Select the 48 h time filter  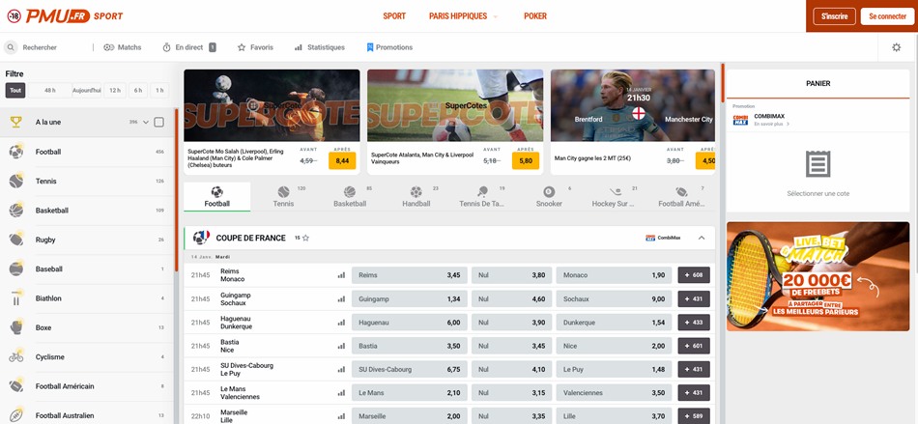48,91
